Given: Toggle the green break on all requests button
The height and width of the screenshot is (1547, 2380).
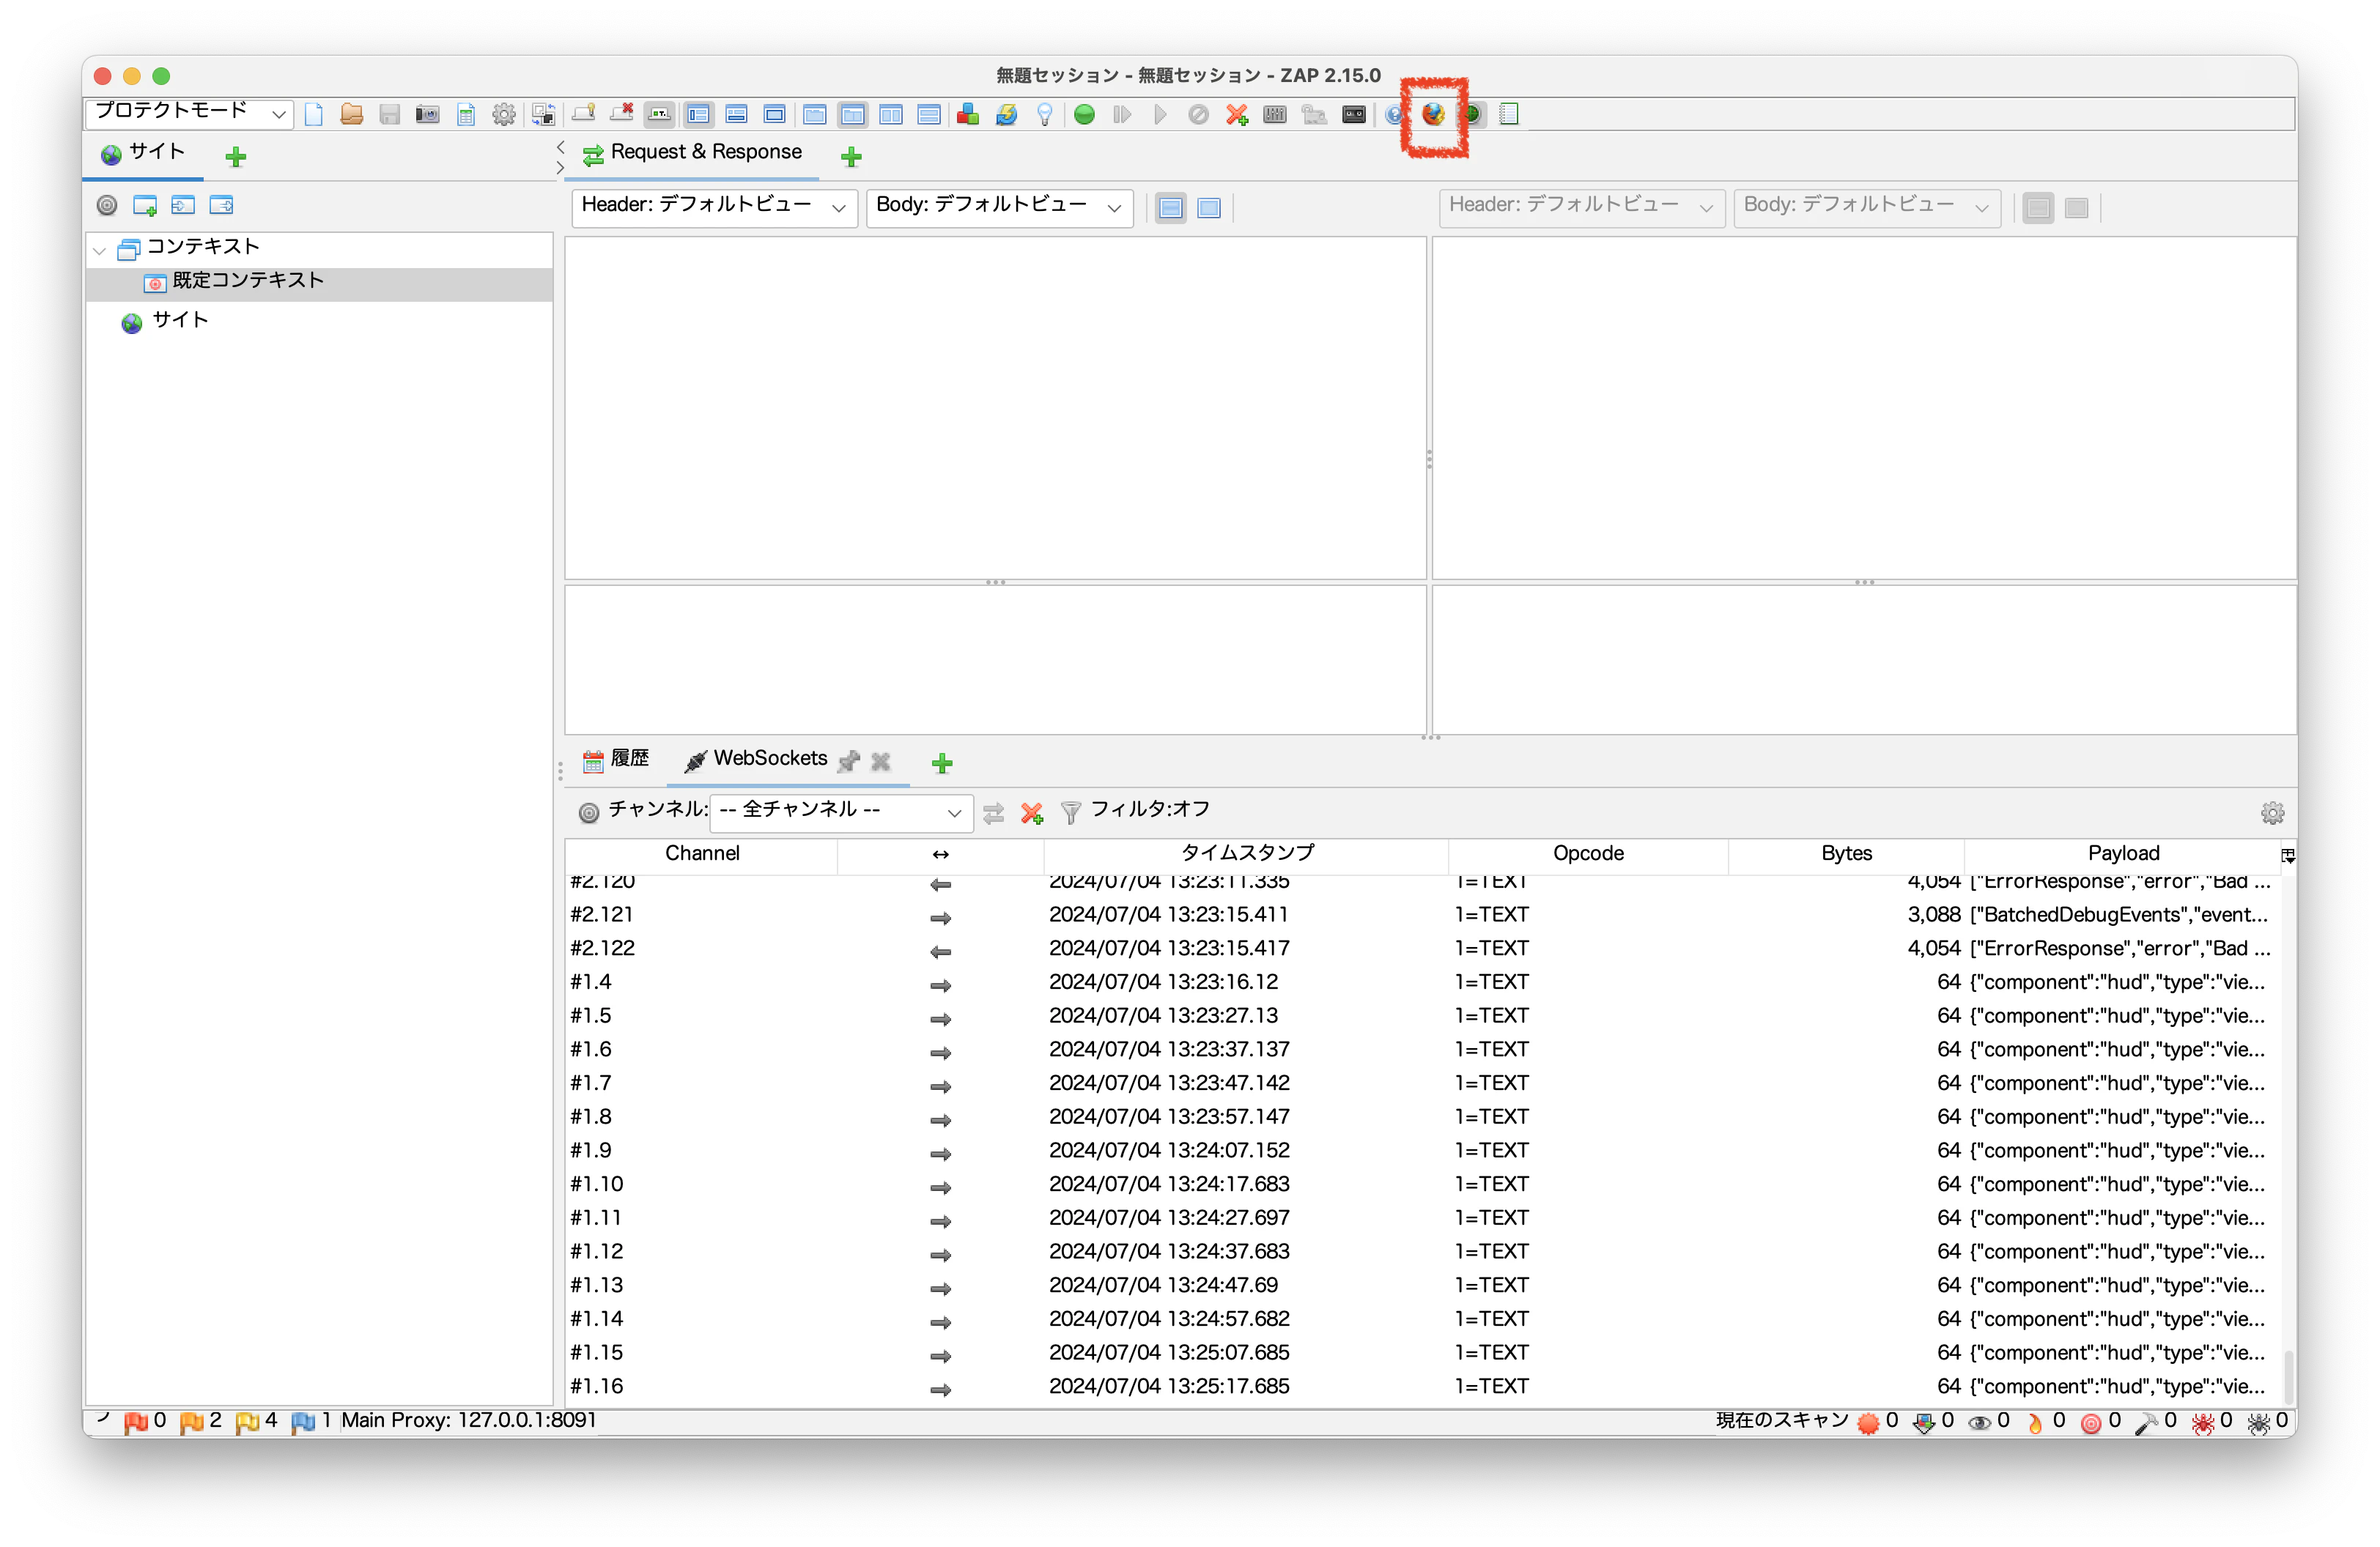Looking at the screenshot, I should (x=1084, y=115).
